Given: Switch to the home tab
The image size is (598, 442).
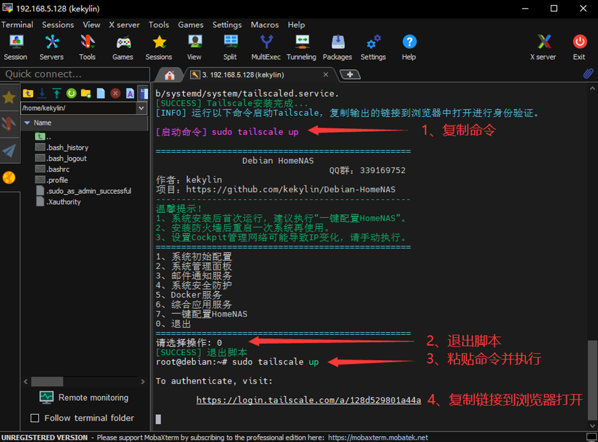Looking at the screenshot, I should (169, 75).
